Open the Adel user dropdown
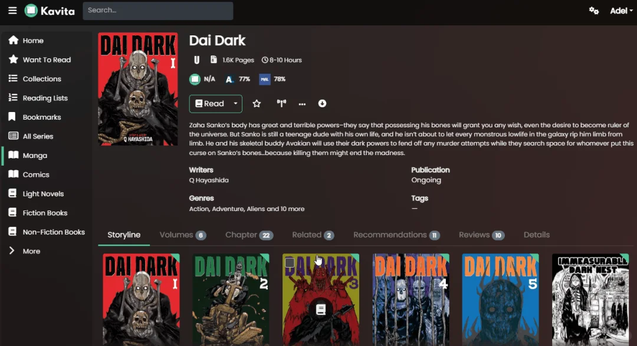 (x=621, y=11)
